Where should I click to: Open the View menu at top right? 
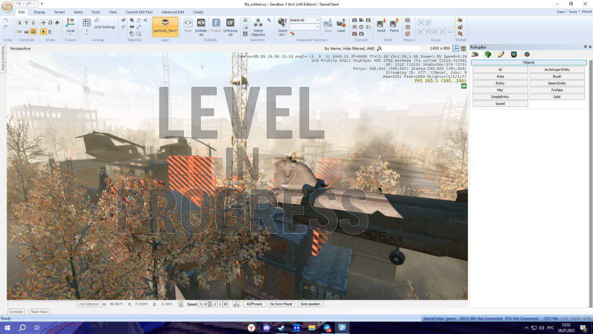point(561,12)
